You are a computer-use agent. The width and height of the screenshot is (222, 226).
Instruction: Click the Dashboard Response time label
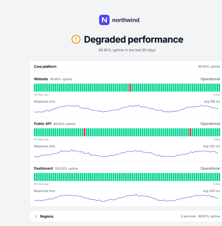[x=44, y=191]
